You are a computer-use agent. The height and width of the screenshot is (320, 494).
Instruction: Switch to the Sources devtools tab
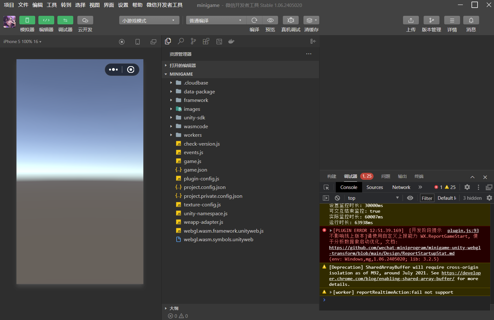pyautogui.click(x=375, y=187)
